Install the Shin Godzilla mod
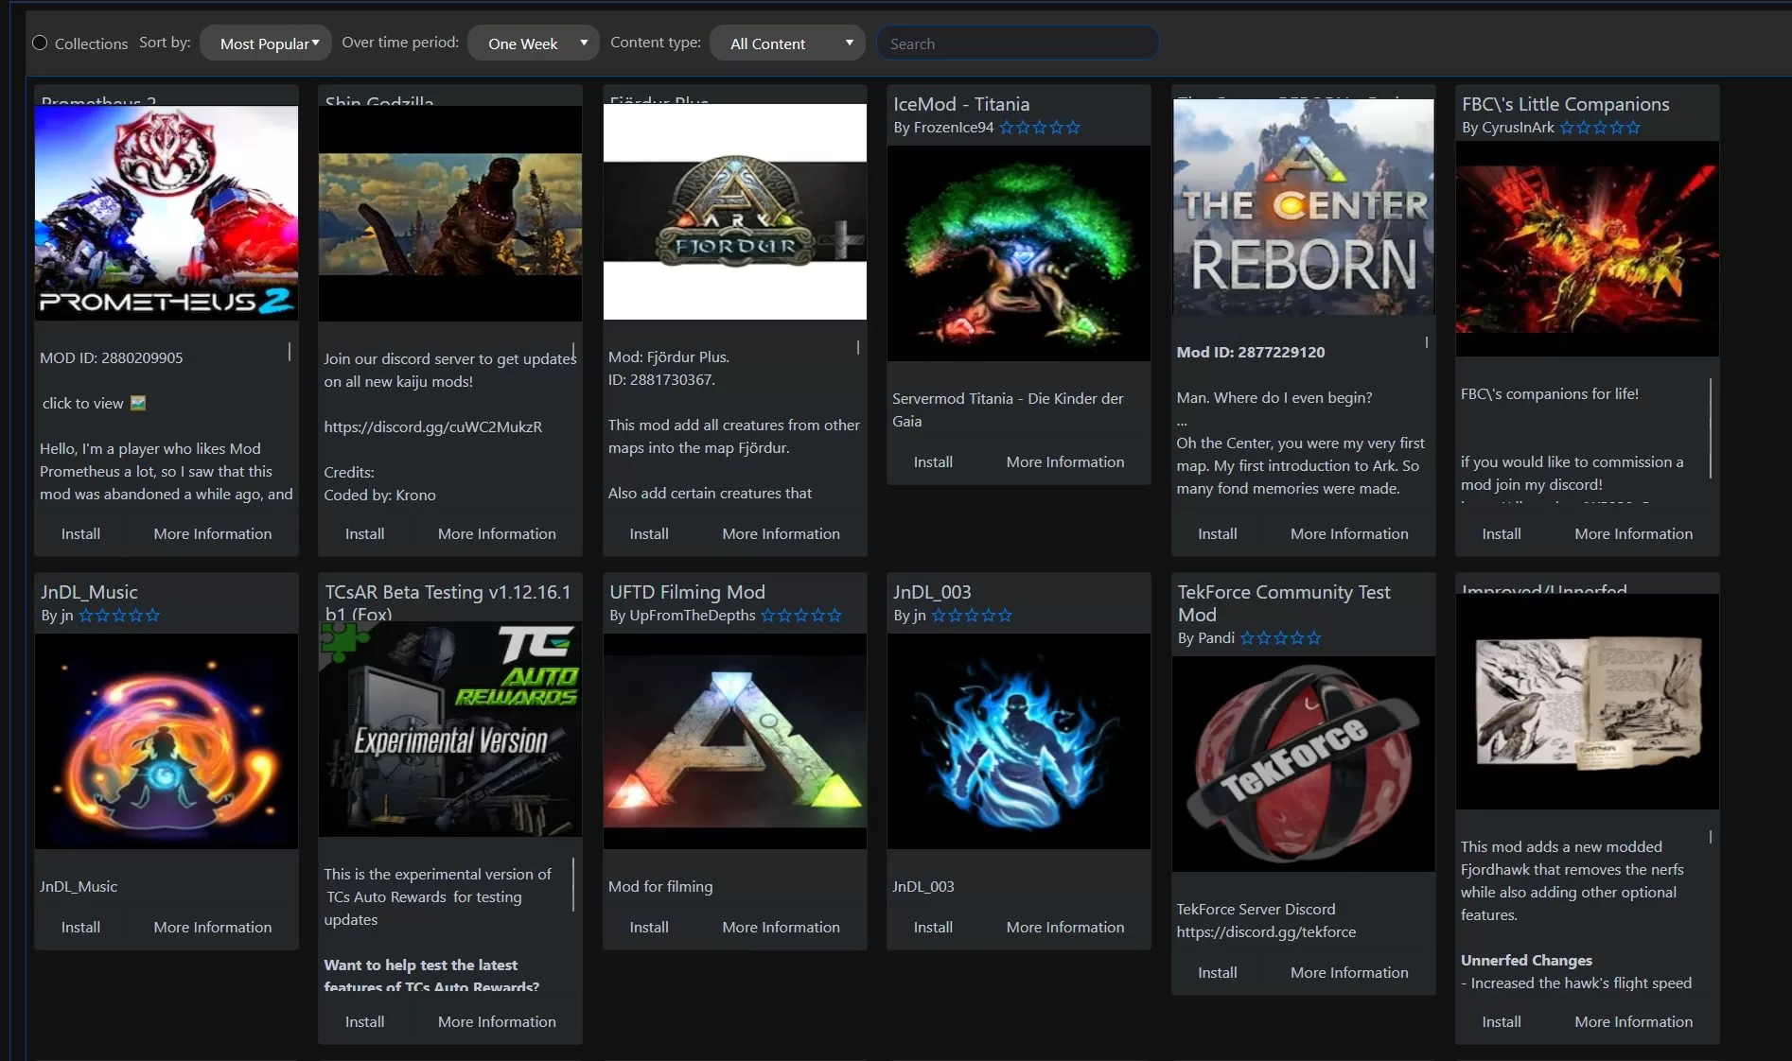 (x=364, y=533)
